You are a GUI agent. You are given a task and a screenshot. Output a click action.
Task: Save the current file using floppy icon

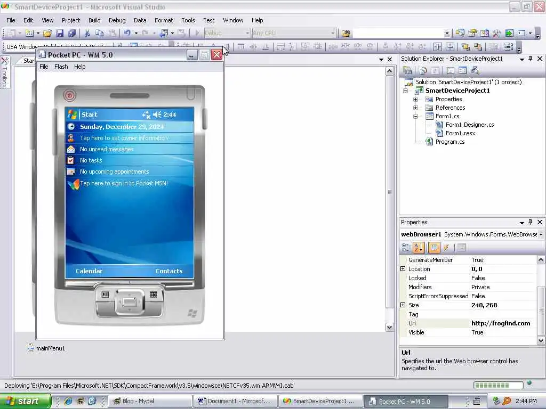click(x=60, y=33)
